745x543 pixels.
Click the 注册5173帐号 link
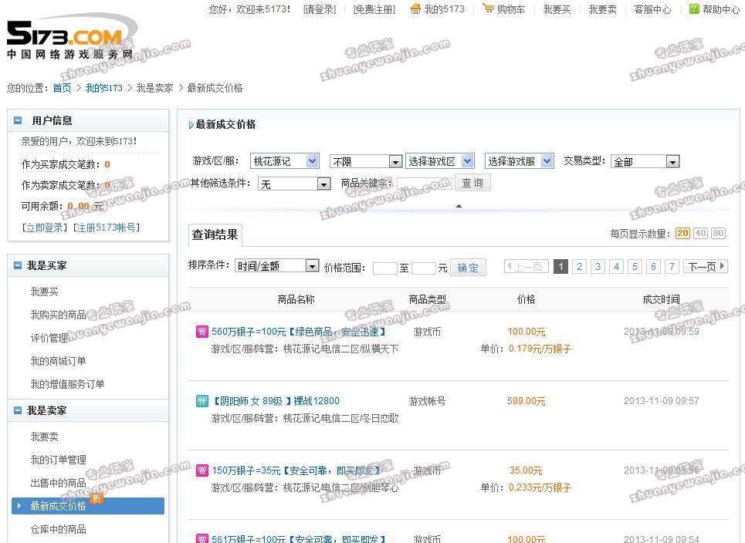click(107, 228)
